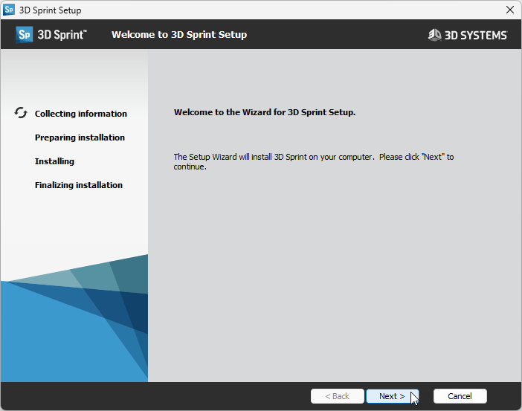Click the bold Welcome to the Wizard heading
Screen dimensions: 522x411
[264, 113]
